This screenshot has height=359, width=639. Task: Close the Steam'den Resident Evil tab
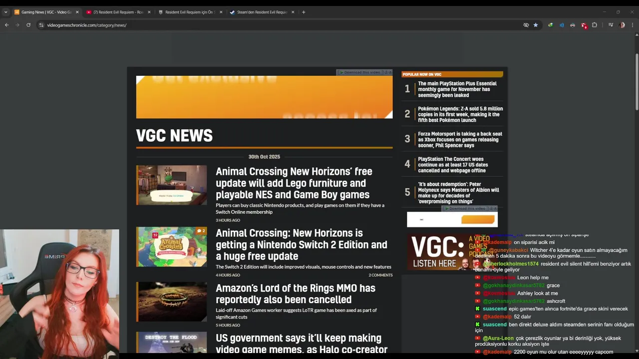(293, 12)
